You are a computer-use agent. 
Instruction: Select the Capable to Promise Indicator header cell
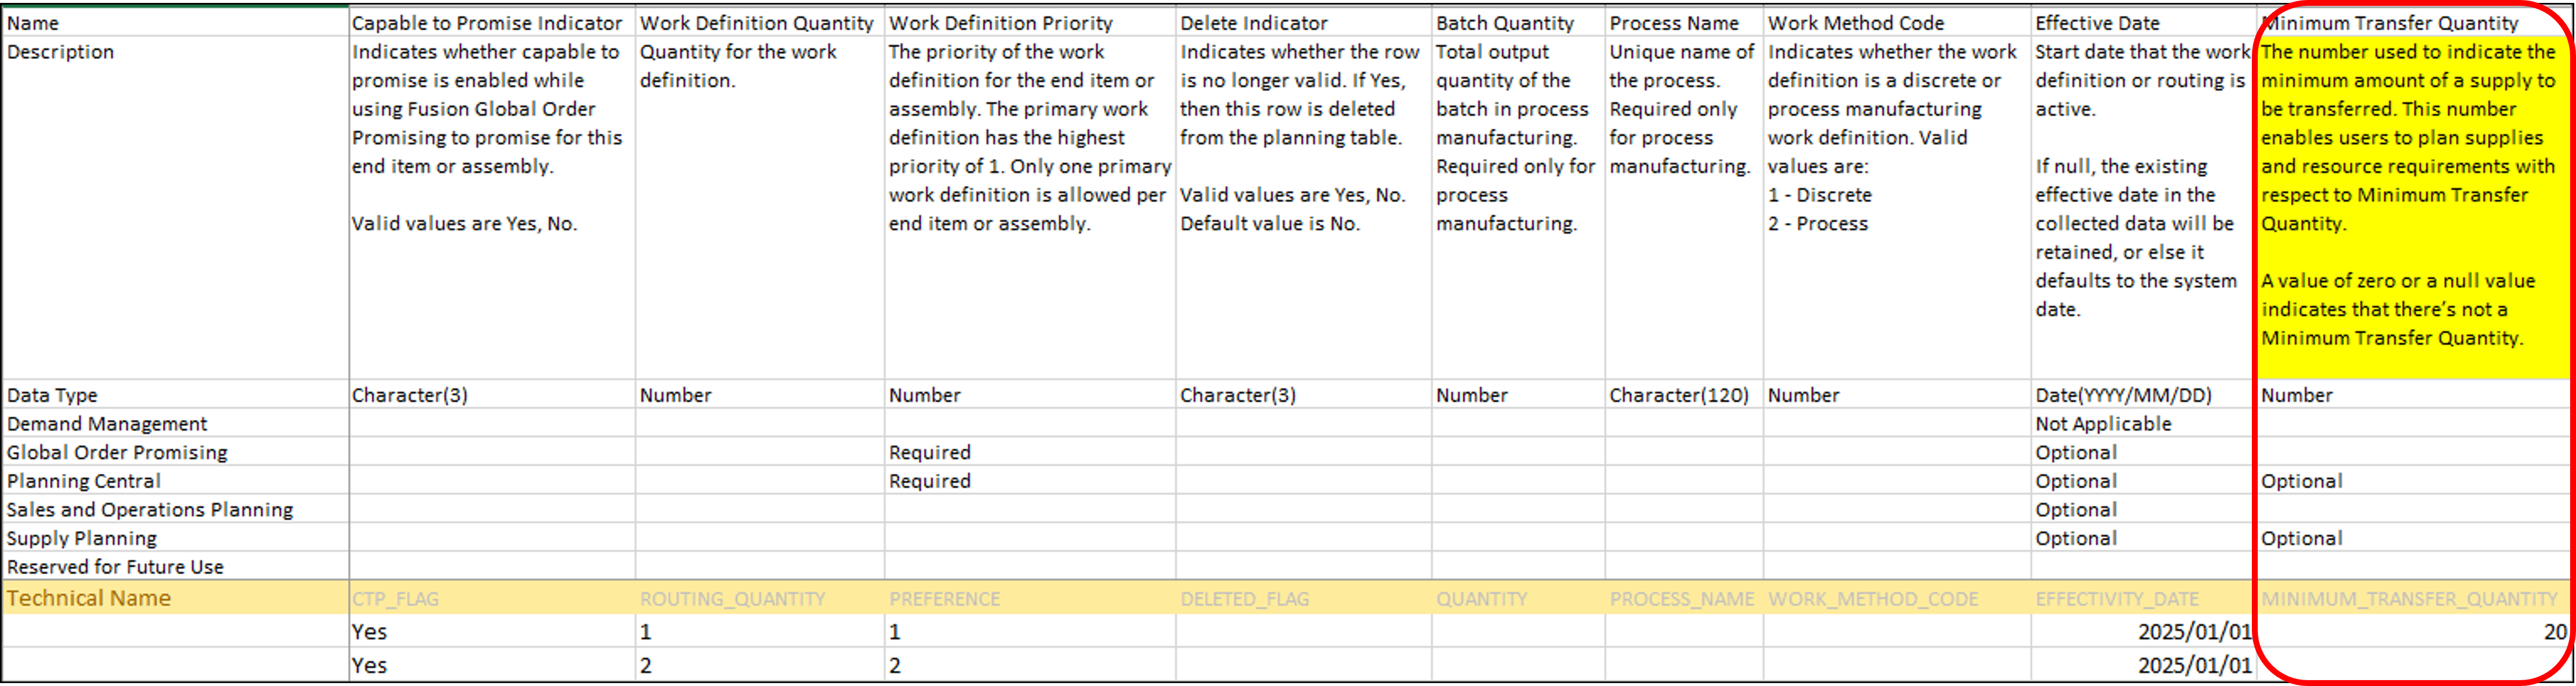click(487, 23)
